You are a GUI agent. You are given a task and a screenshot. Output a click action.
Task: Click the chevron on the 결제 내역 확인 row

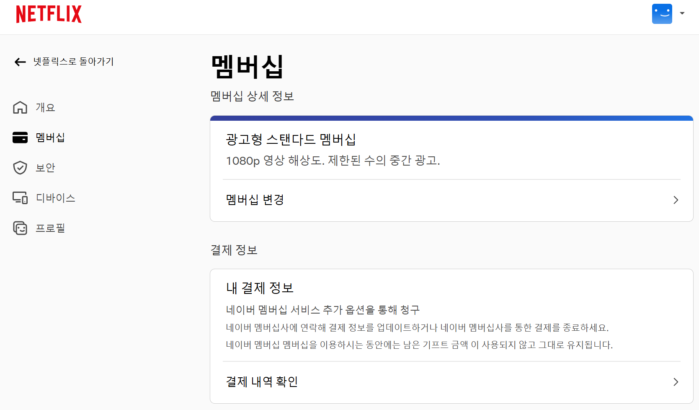point(676,382)
